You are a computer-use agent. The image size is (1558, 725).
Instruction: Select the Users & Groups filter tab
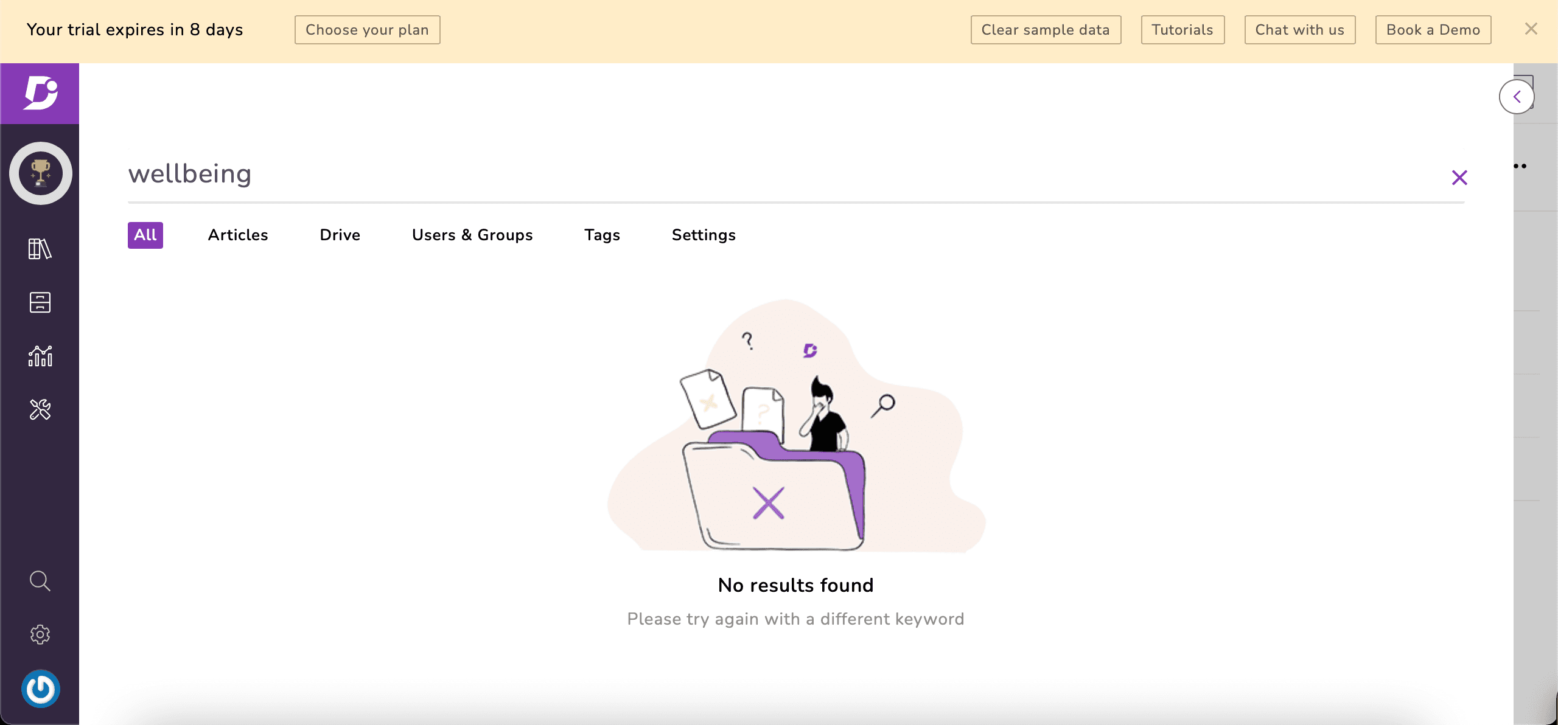[x=472, y=234]
